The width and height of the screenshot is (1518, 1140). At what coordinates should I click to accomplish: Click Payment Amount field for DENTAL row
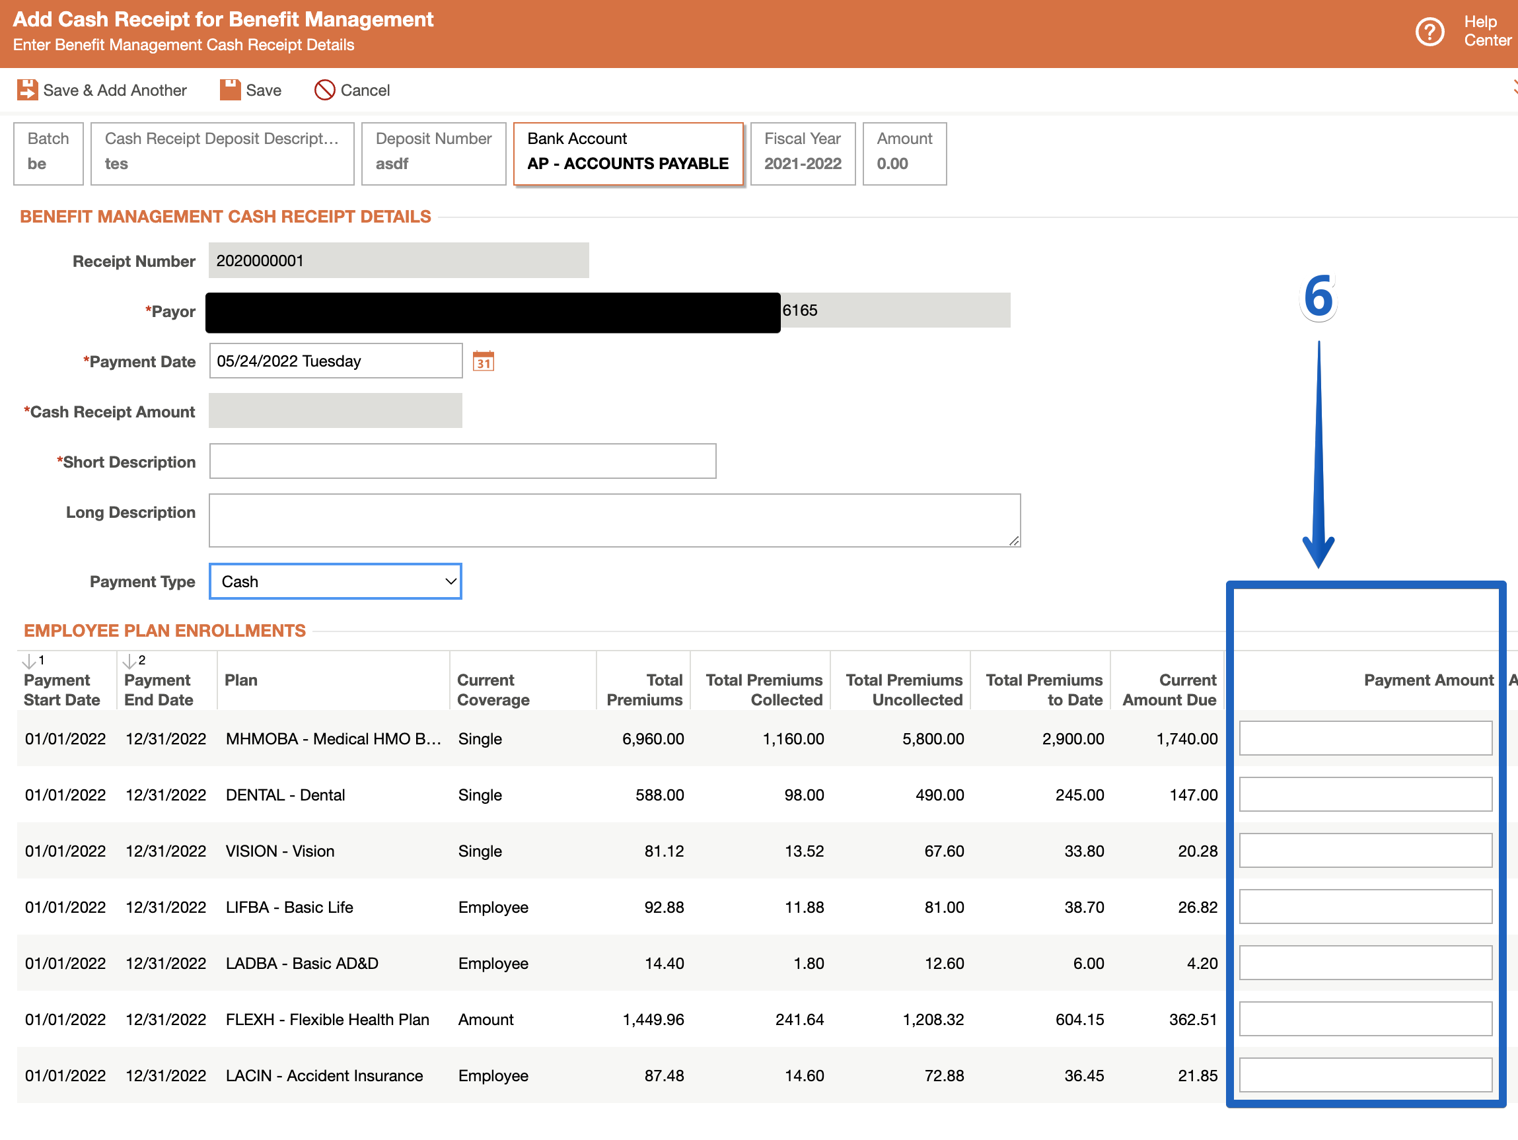tap(1365, 794)
